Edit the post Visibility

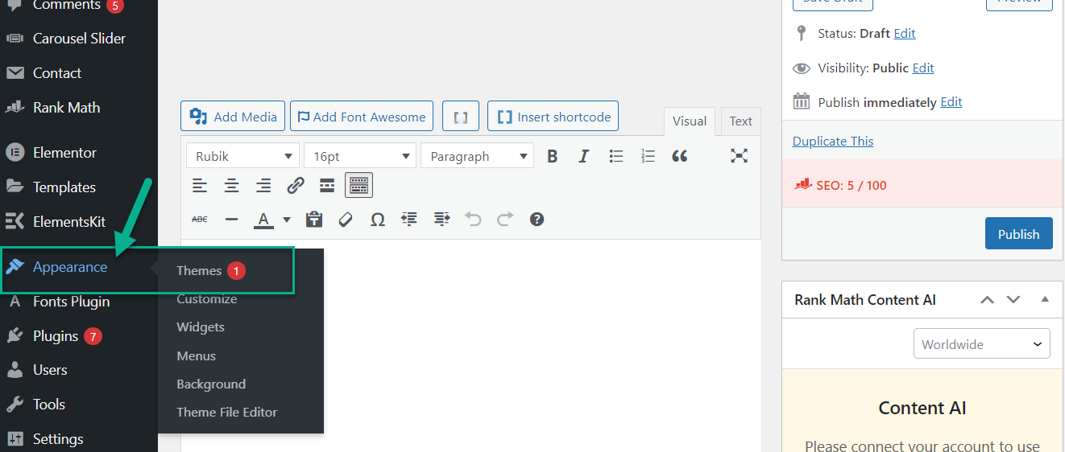[923, 68]
